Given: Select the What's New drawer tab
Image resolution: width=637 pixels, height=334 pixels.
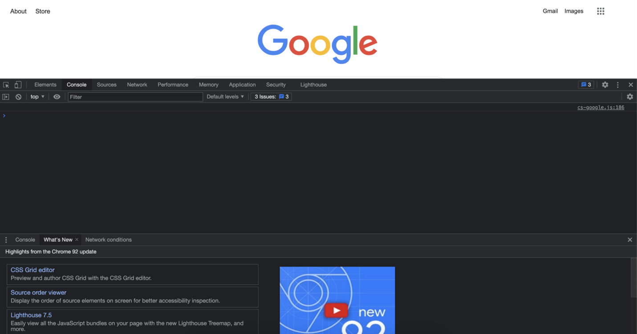Looking at the screenshot, I should (x=58, y=240).
